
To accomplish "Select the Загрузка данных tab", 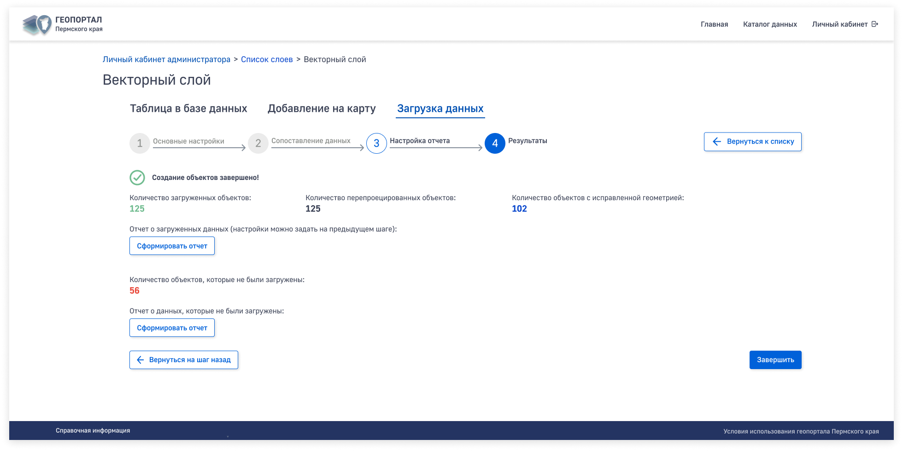I will click(440, 109).
